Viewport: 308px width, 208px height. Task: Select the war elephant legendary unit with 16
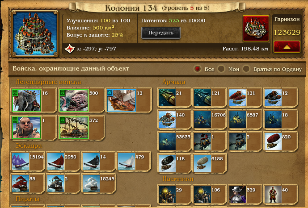(x=26, y=100)
